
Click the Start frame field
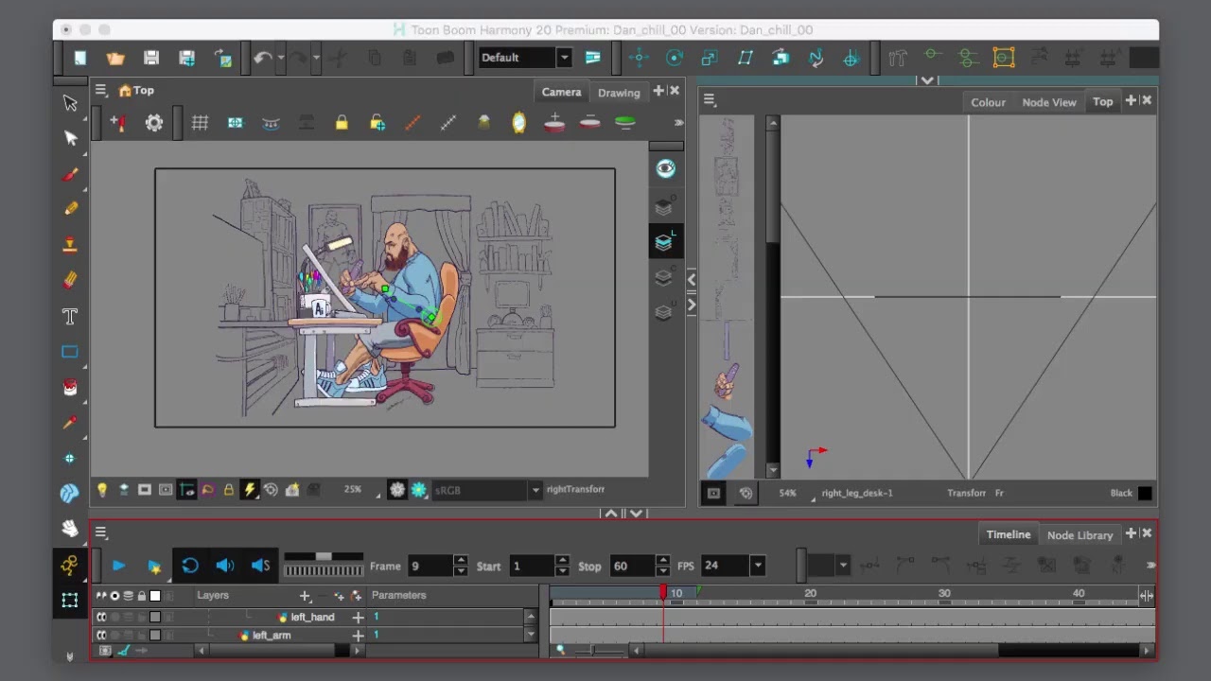click(x=532, y=566)
